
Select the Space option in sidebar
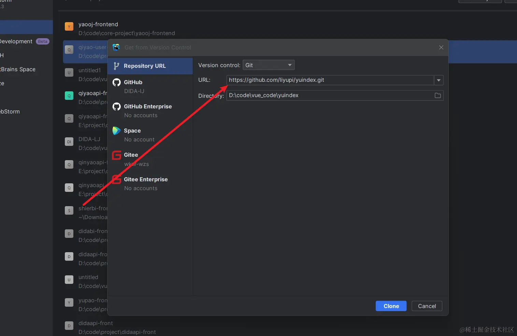pos(150,135)
